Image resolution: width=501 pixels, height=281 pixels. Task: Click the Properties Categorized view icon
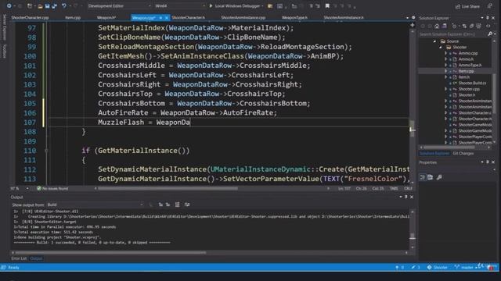tap(423, 177)
